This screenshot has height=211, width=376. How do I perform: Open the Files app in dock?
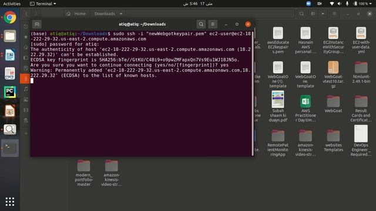pyautogui.click(x=10, y=36)
